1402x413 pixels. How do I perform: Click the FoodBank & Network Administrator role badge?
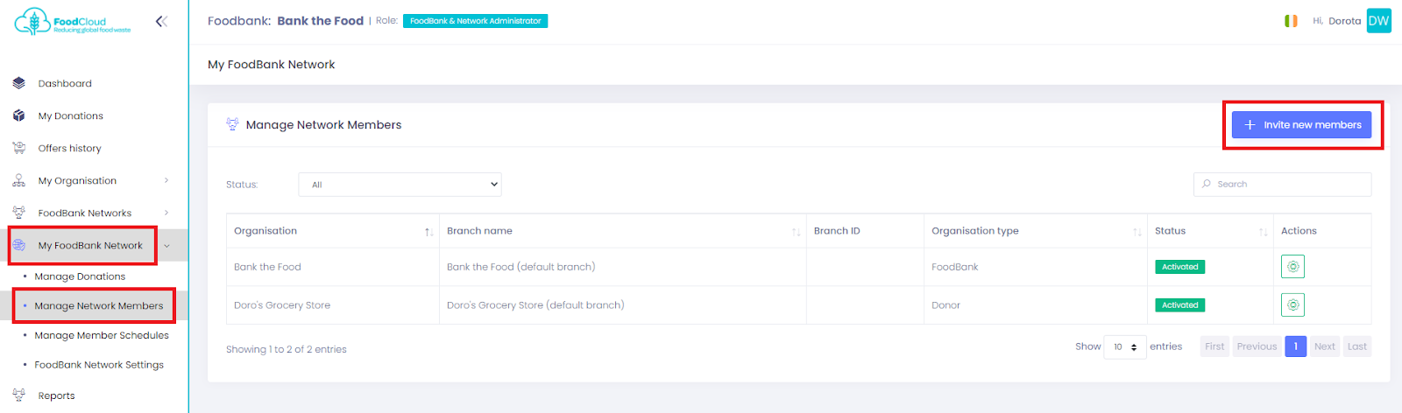pos(475,21)
